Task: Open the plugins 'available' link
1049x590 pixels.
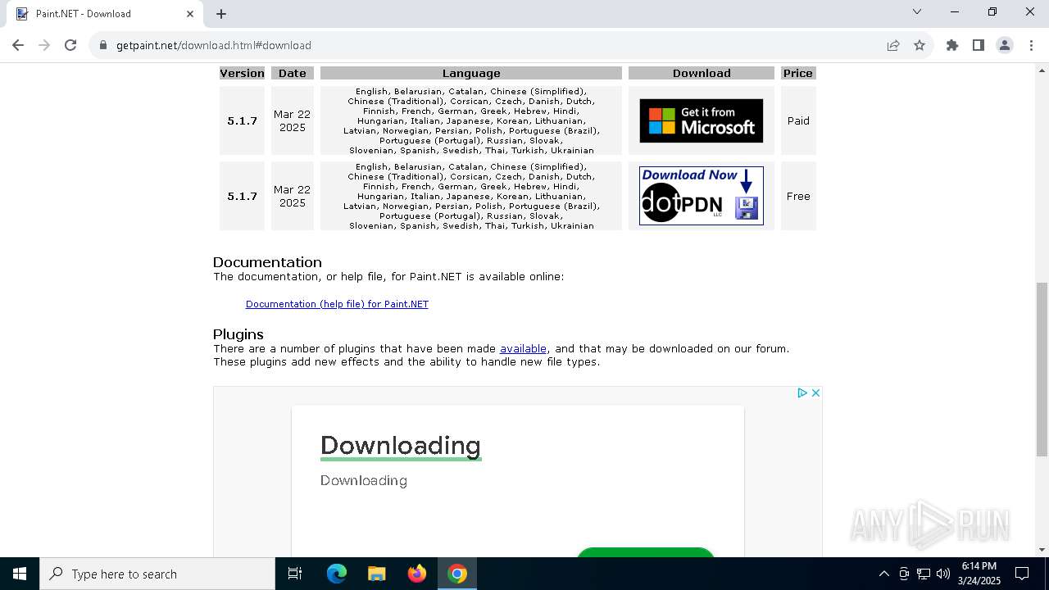Action: (x=523, y=349)
